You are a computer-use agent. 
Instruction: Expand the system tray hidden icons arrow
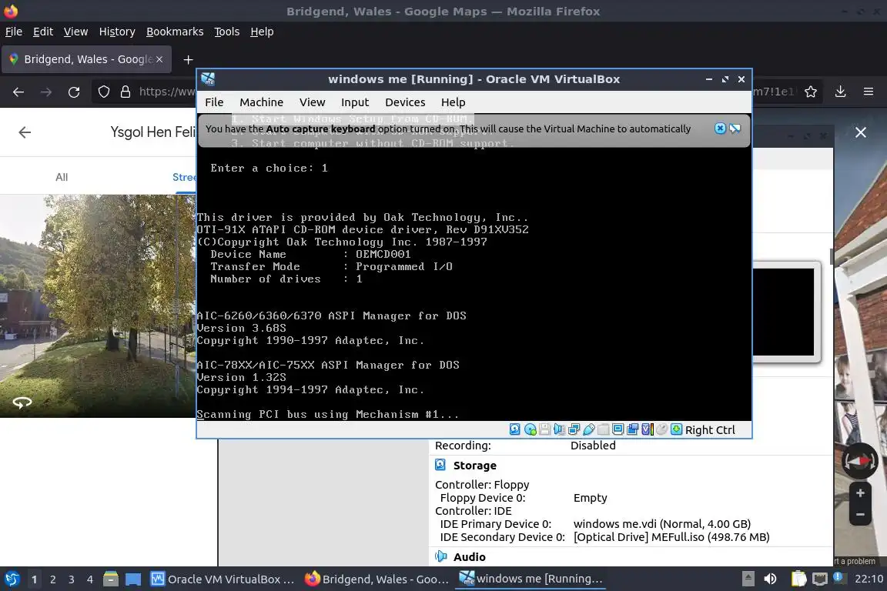[x=748, y=579]
